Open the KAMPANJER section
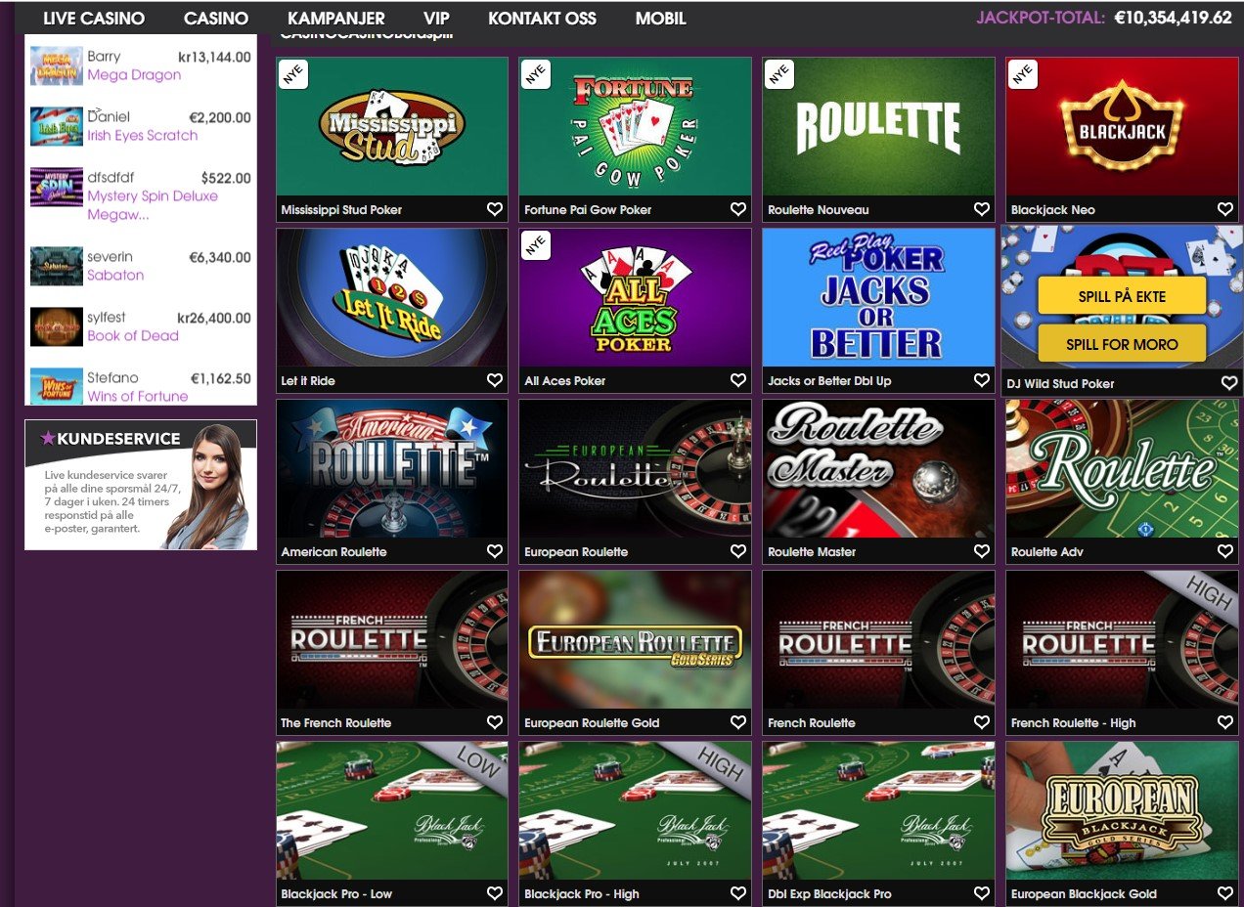Viewport: 1244px width, 907px height. 335,18
